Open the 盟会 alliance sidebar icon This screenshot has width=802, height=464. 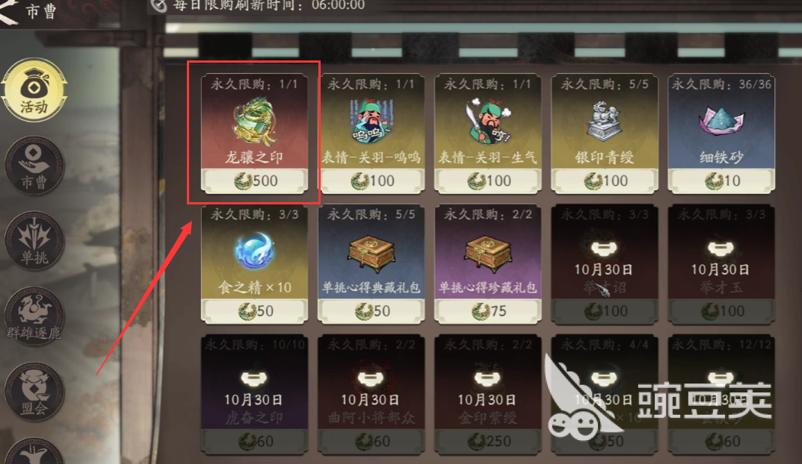coord(34,392)
